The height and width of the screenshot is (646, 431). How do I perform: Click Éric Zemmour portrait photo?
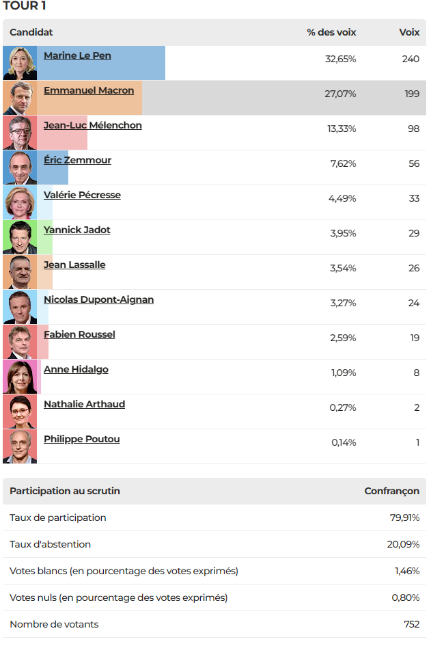click(20, 167)
